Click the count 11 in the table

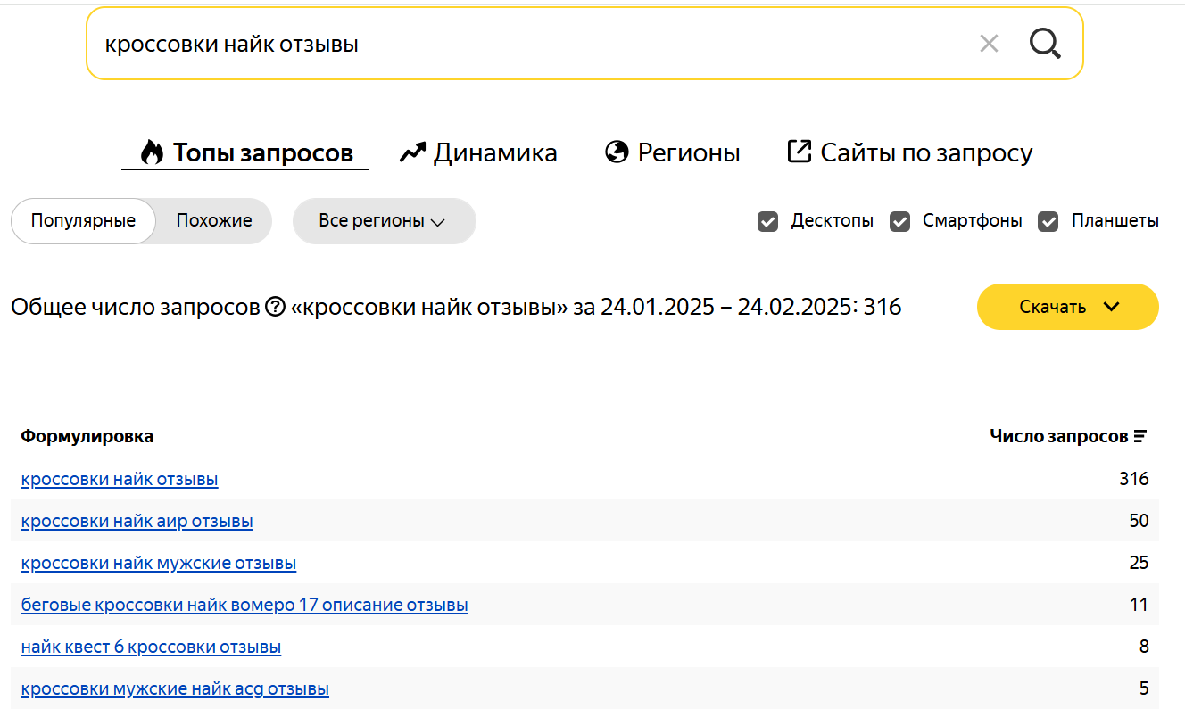(x=1139, y=605)
